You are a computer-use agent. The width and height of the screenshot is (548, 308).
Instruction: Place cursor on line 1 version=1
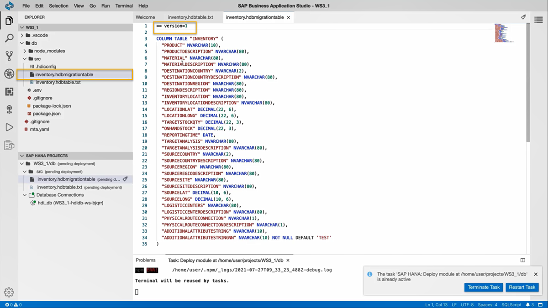tap(172, 26)
